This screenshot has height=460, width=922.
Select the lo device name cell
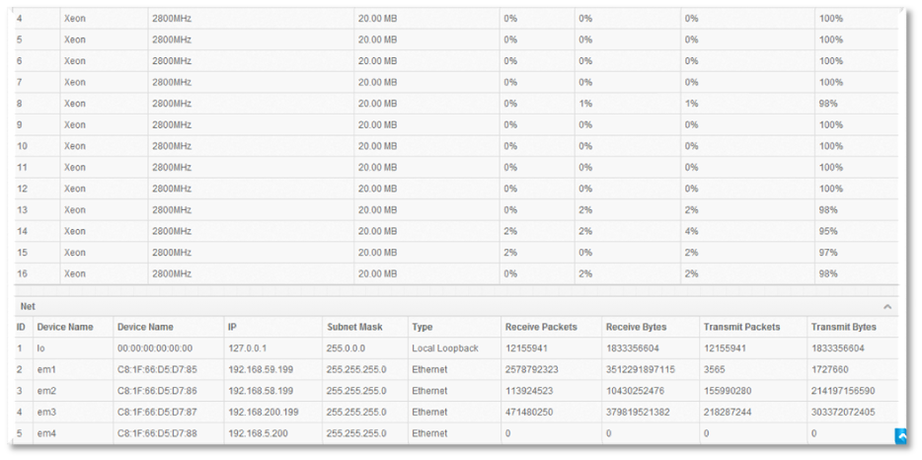40,348
